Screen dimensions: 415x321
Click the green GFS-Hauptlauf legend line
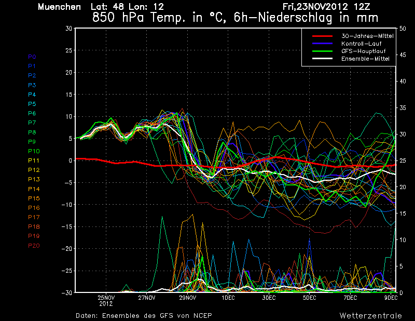[322, 51]
